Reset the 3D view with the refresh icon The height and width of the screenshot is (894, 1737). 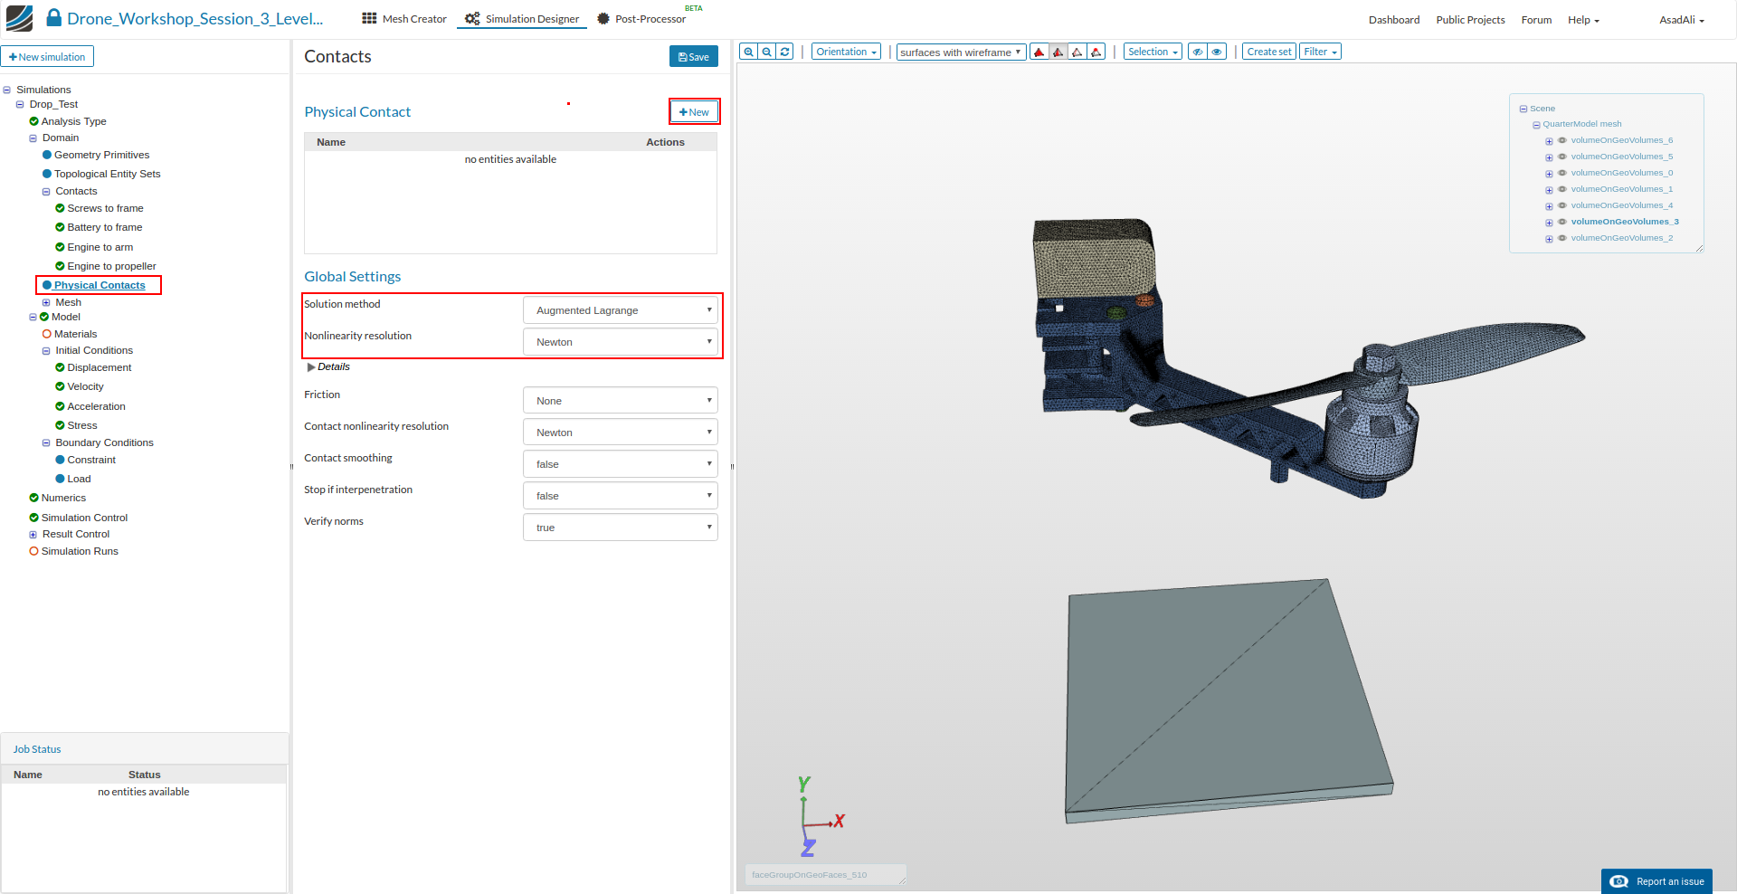click(x=785, y=52)
